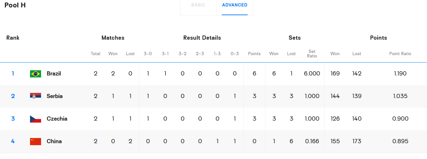The width and height of the screenshot is (427, 159).
Task: Click the China flag icon
Action: click(x=35, y=141)
